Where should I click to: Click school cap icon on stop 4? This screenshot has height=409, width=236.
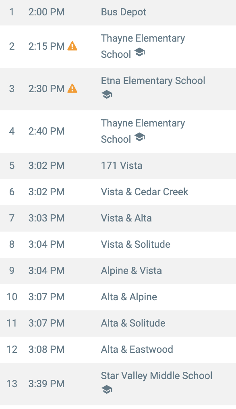tap(140, 137)
